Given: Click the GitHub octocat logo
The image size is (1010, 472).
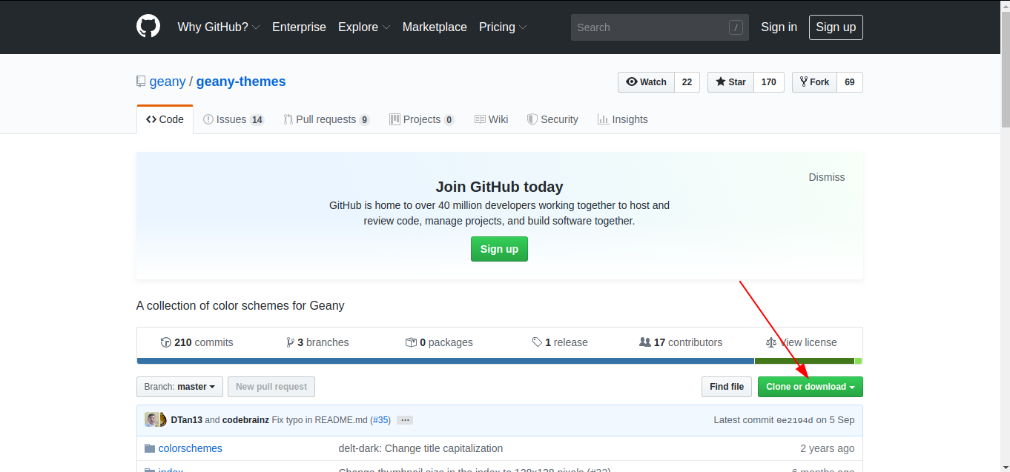Looking at the screenshot, I should (148, 27).
